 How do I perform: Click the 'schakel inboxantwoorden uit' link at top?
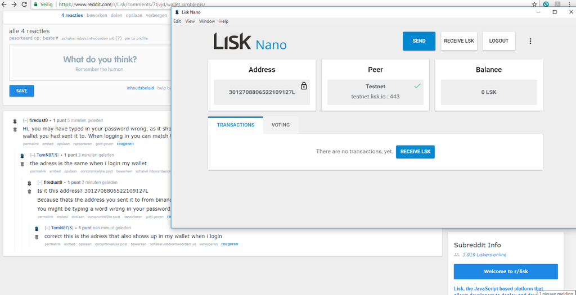(88, 38)
